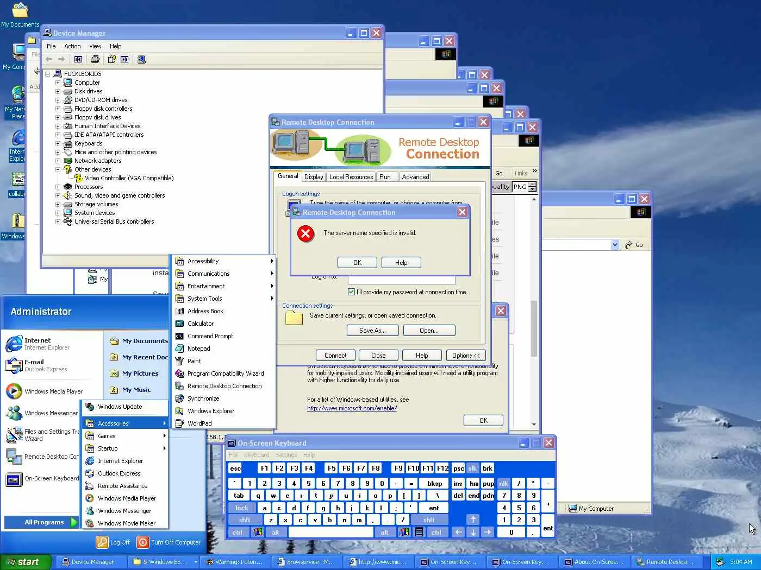Open the System Tools submenu
Screen dimensions: 761x570
pyautogui.click(x=224, y=299)
